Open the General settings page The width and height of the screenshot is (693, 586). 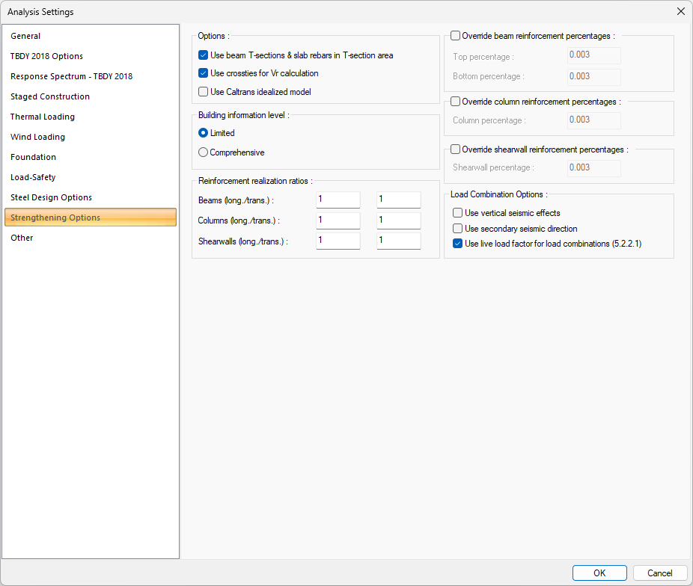tap(25, 36)
